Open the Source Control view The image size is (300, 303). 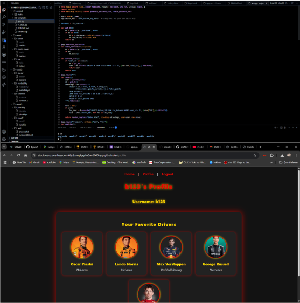[x=4, y=25]
